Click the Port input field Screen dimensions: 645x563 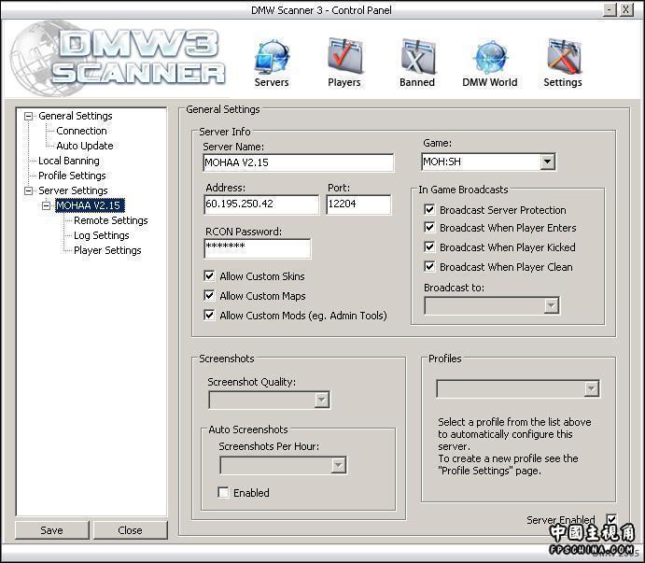[x=358, y=204]
